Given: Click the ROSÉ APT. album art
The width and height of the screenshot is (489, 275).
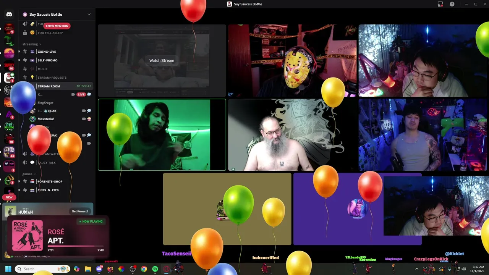Looking at the screenshot, I should tap(28, 236).
